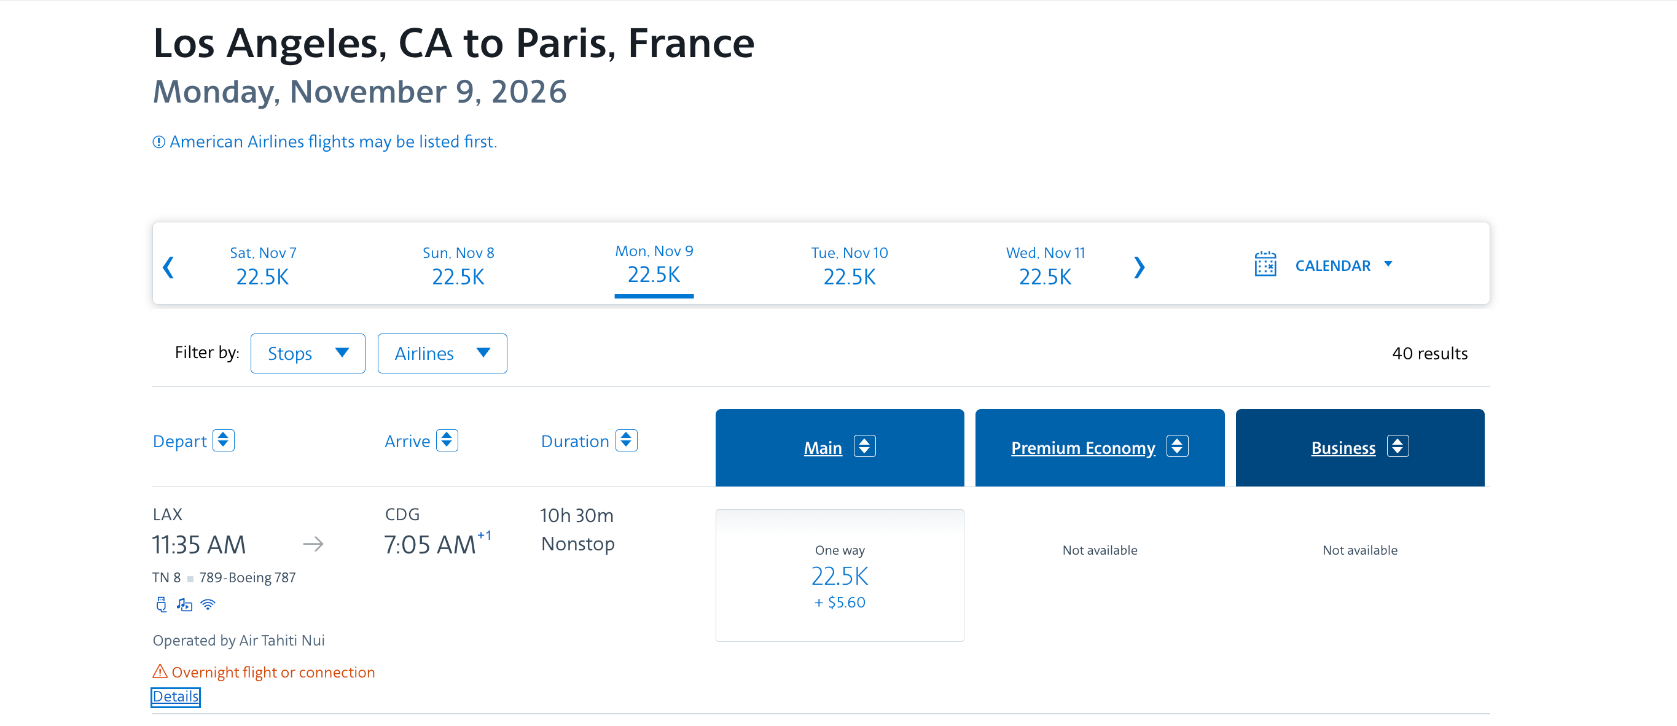This screenshot has height=726, width=1677.
Task: Advance to later dates with right chevron
Action: pos(1139,267)
